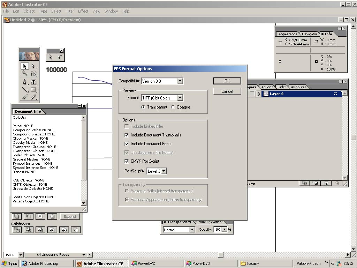This screenshot has height=268, width=357.
Task: Click the Exclude overlapping shape areas icon
Action: (52, 216)
